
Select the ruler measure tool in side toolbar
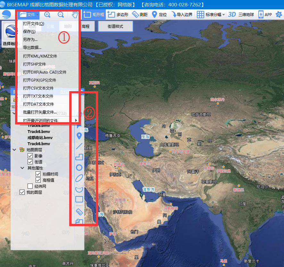[x=79, y=212]
